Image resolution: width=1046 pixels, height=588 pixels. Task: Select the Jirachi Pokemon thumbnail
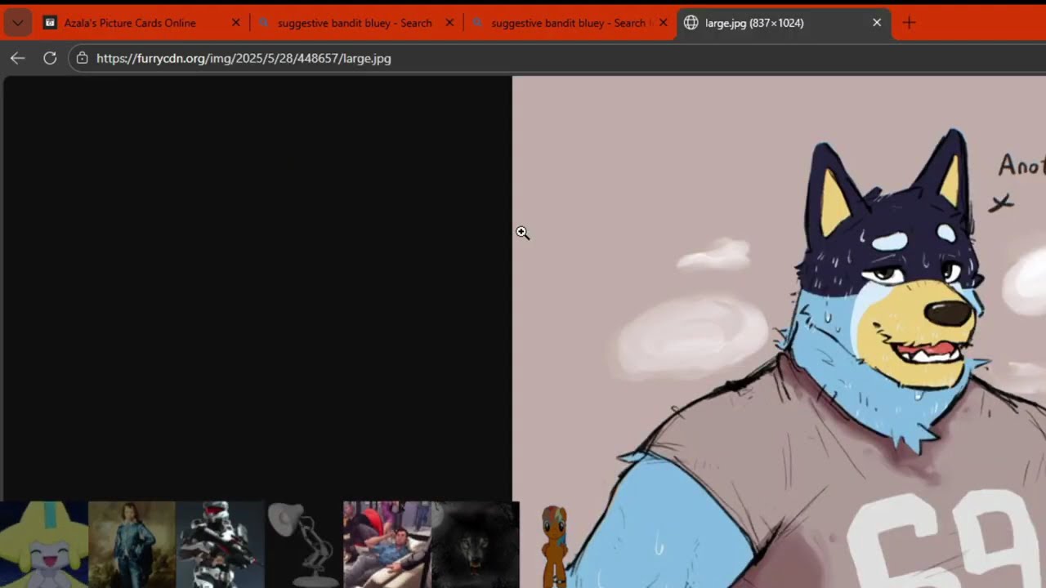coord(43,545)
